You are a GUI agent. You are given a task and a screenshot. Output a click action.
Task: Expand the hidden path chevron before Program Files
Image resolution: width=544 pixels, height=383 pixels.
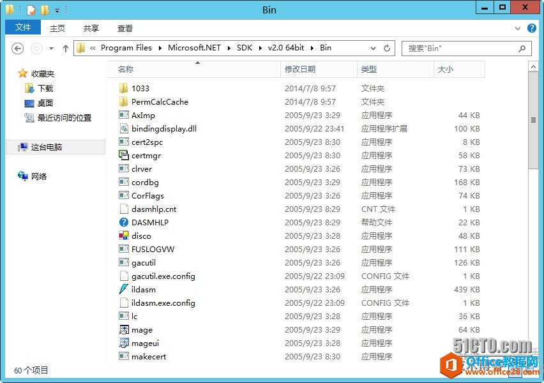pos(93,49)
